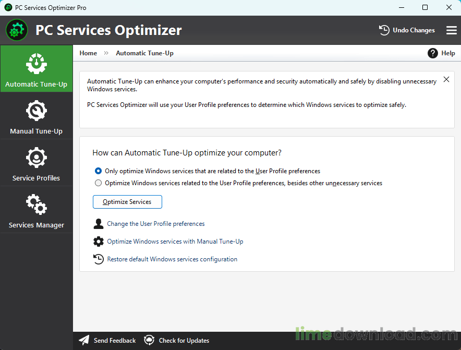This screenshot has width=461, height=350.
Task: Click Restore default Windows services configuration
Action: tap(172, 259)
